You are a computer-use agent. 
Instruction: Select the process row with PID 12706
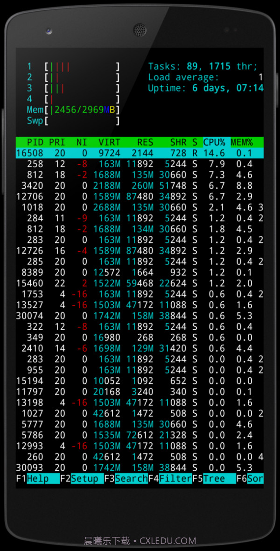[139, 196]
